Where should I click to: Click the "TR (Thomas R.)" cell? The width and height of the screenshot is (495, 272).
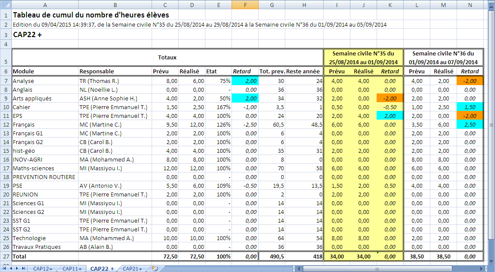tap(115, 81)
